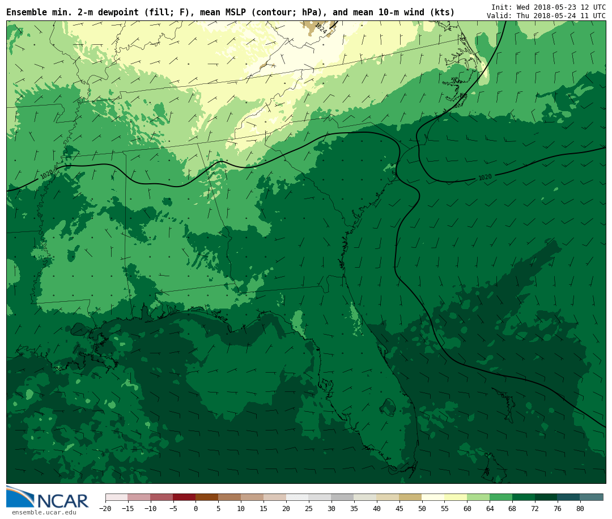Screen dimensions: 612x519
Task: Click the -10 tick label on the colorbar
Action: pos(150,508)
